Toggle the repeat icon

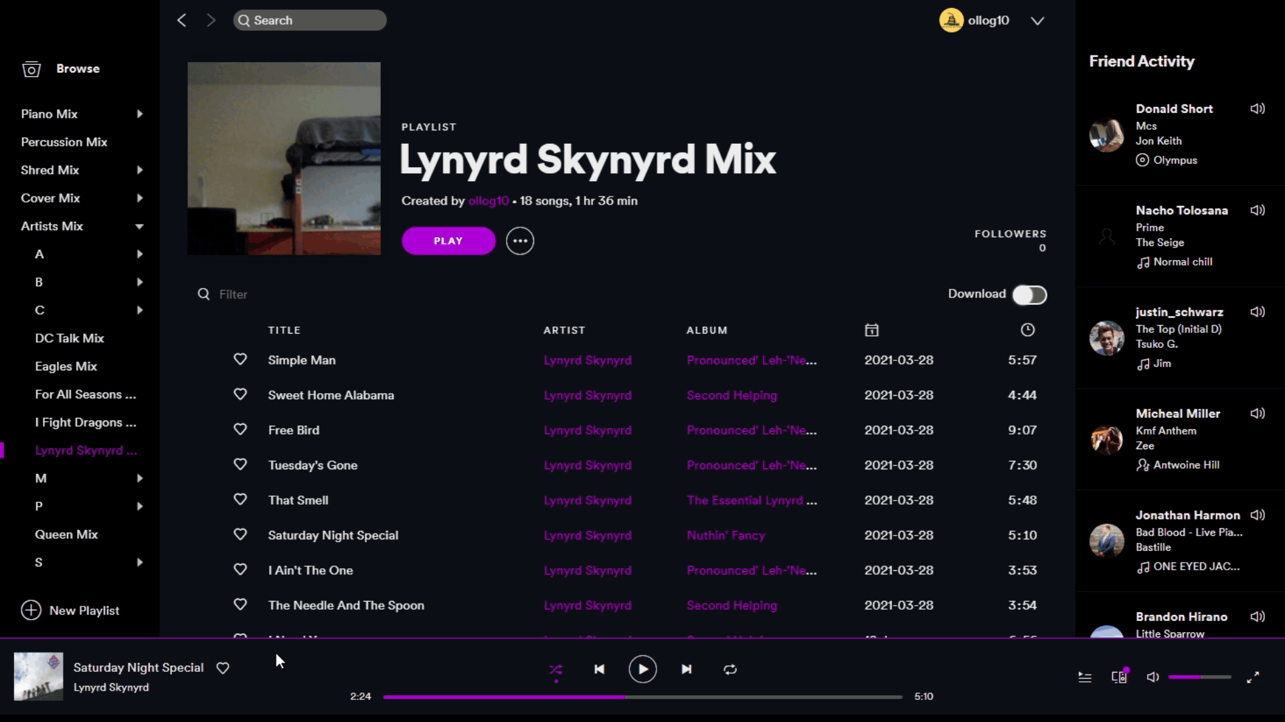[x=730, y=669]
